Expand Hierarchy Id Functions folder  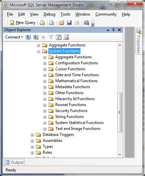tap(45, 99)
